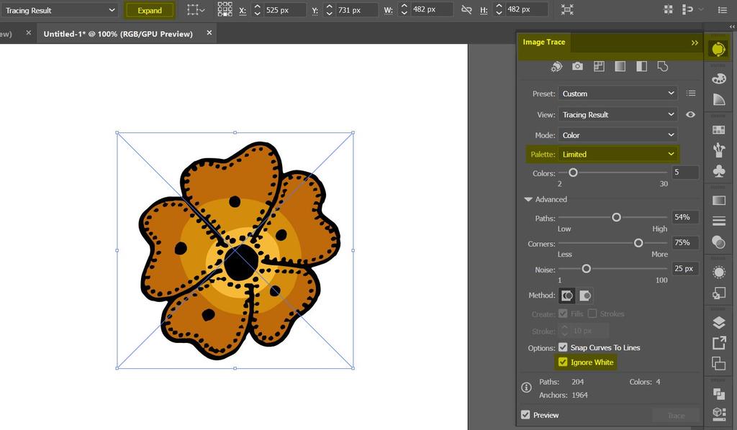
Task: Open the Stroke panel icon
Action: coord(719,221)
